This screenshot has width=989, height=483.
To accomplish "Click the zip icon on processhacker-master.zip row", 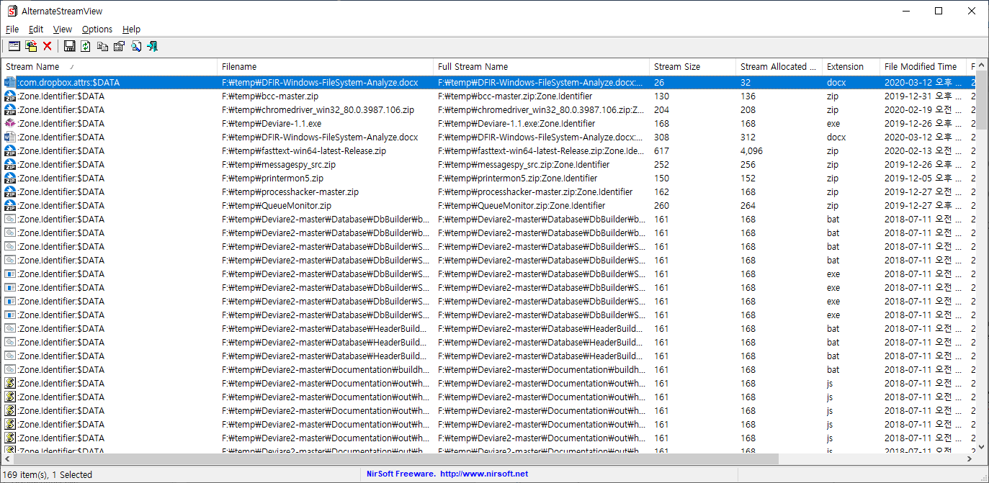I will click(10, 191).
